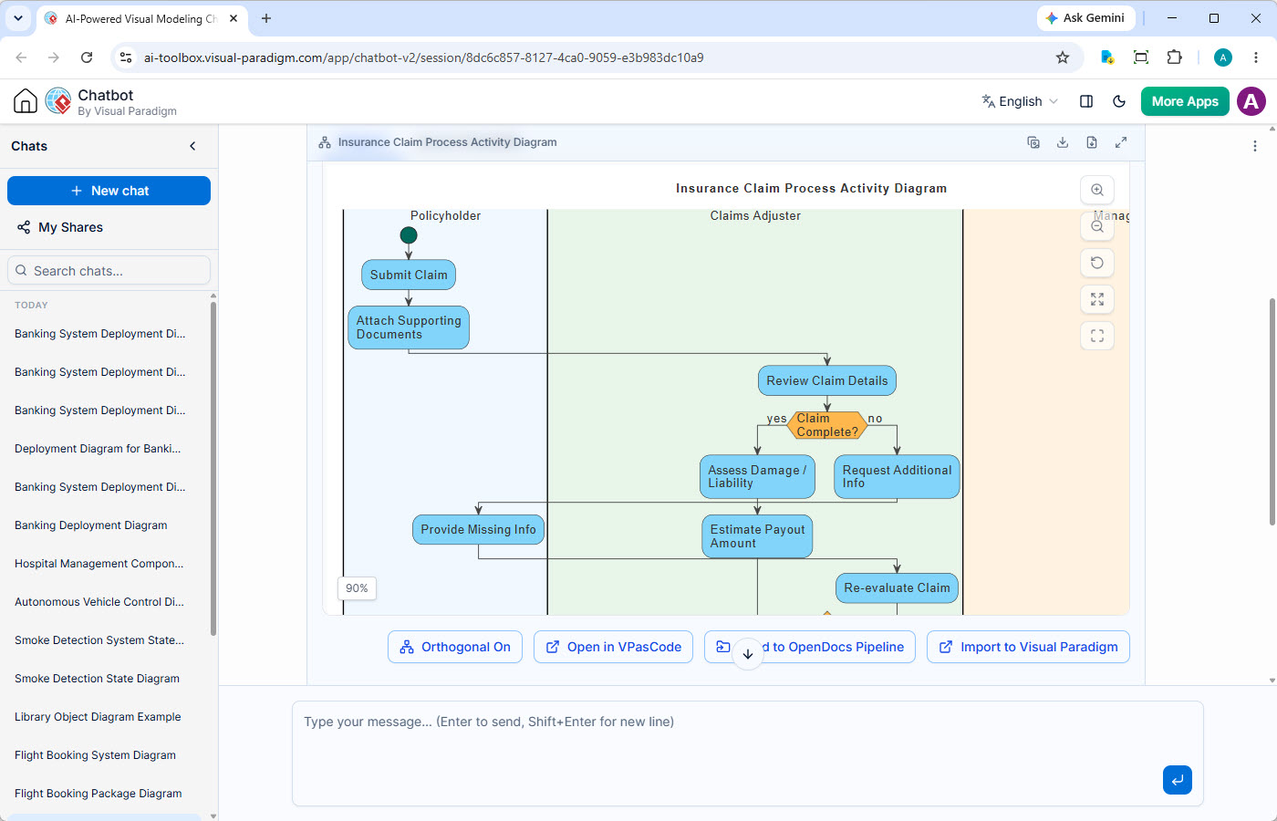The width and height of the screenshot is (1277, 821).
Task: Open the English language dropdown
Action: (1020, 101)
